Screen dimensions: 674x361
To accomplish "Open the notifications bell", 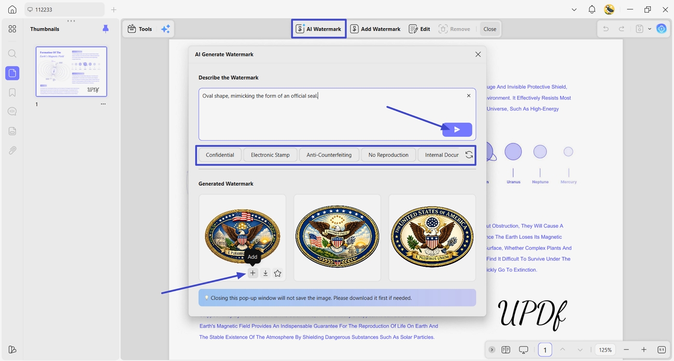I will (592, 9).
